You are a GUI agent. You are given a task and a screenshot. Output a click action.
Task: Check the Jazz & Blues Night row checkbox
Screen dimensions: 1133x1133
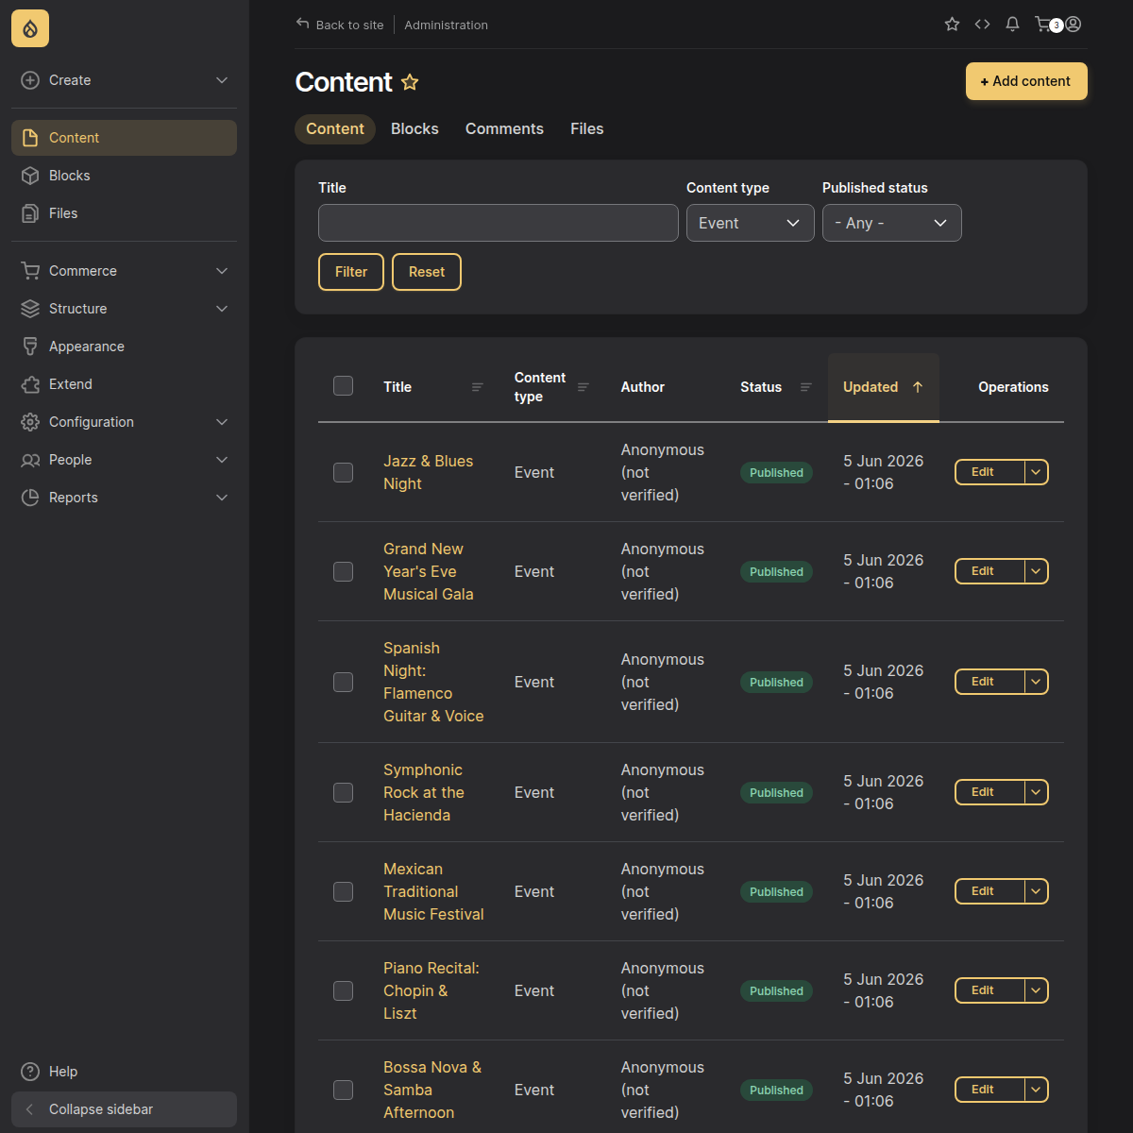344,472
